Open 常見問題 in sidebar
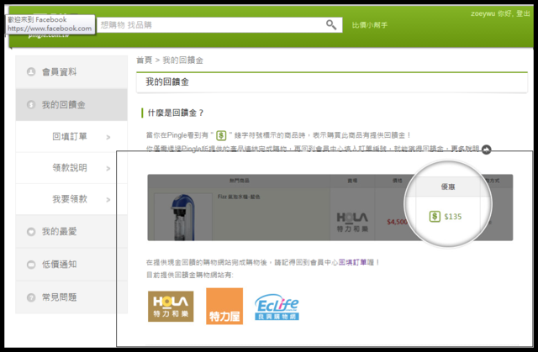 point(71,297)
